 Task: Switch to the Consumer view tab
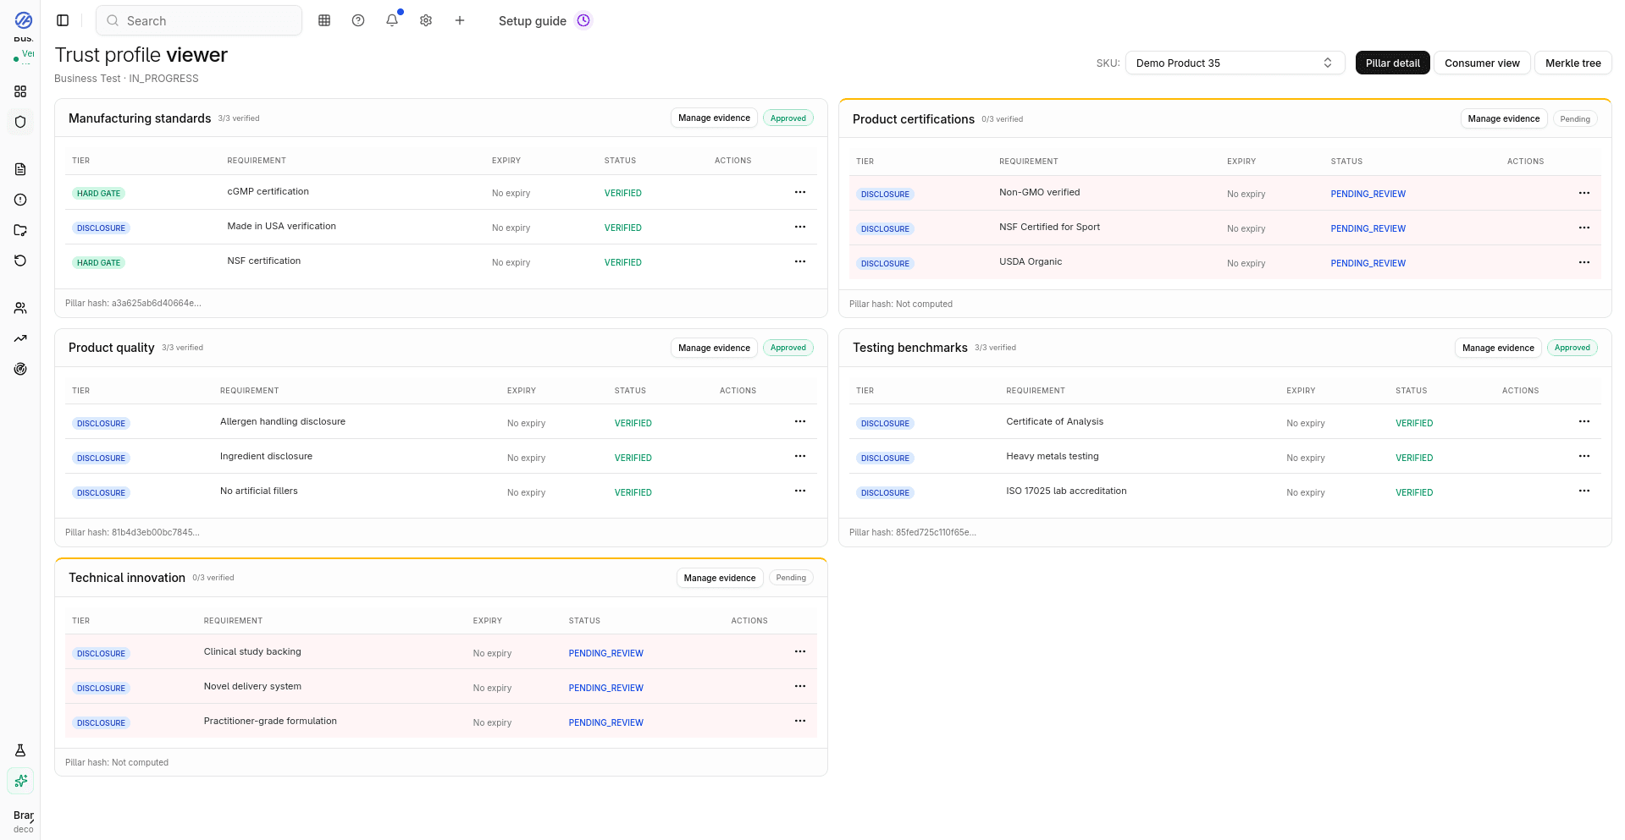point(1481,63)
